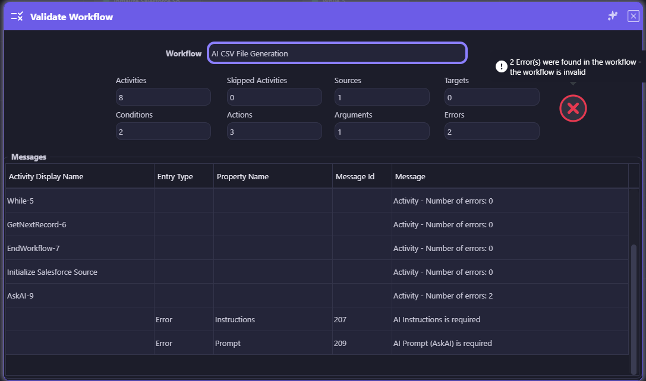Sort by Message Id column header
Screen dimensions: 646x381
coord(362,176)
